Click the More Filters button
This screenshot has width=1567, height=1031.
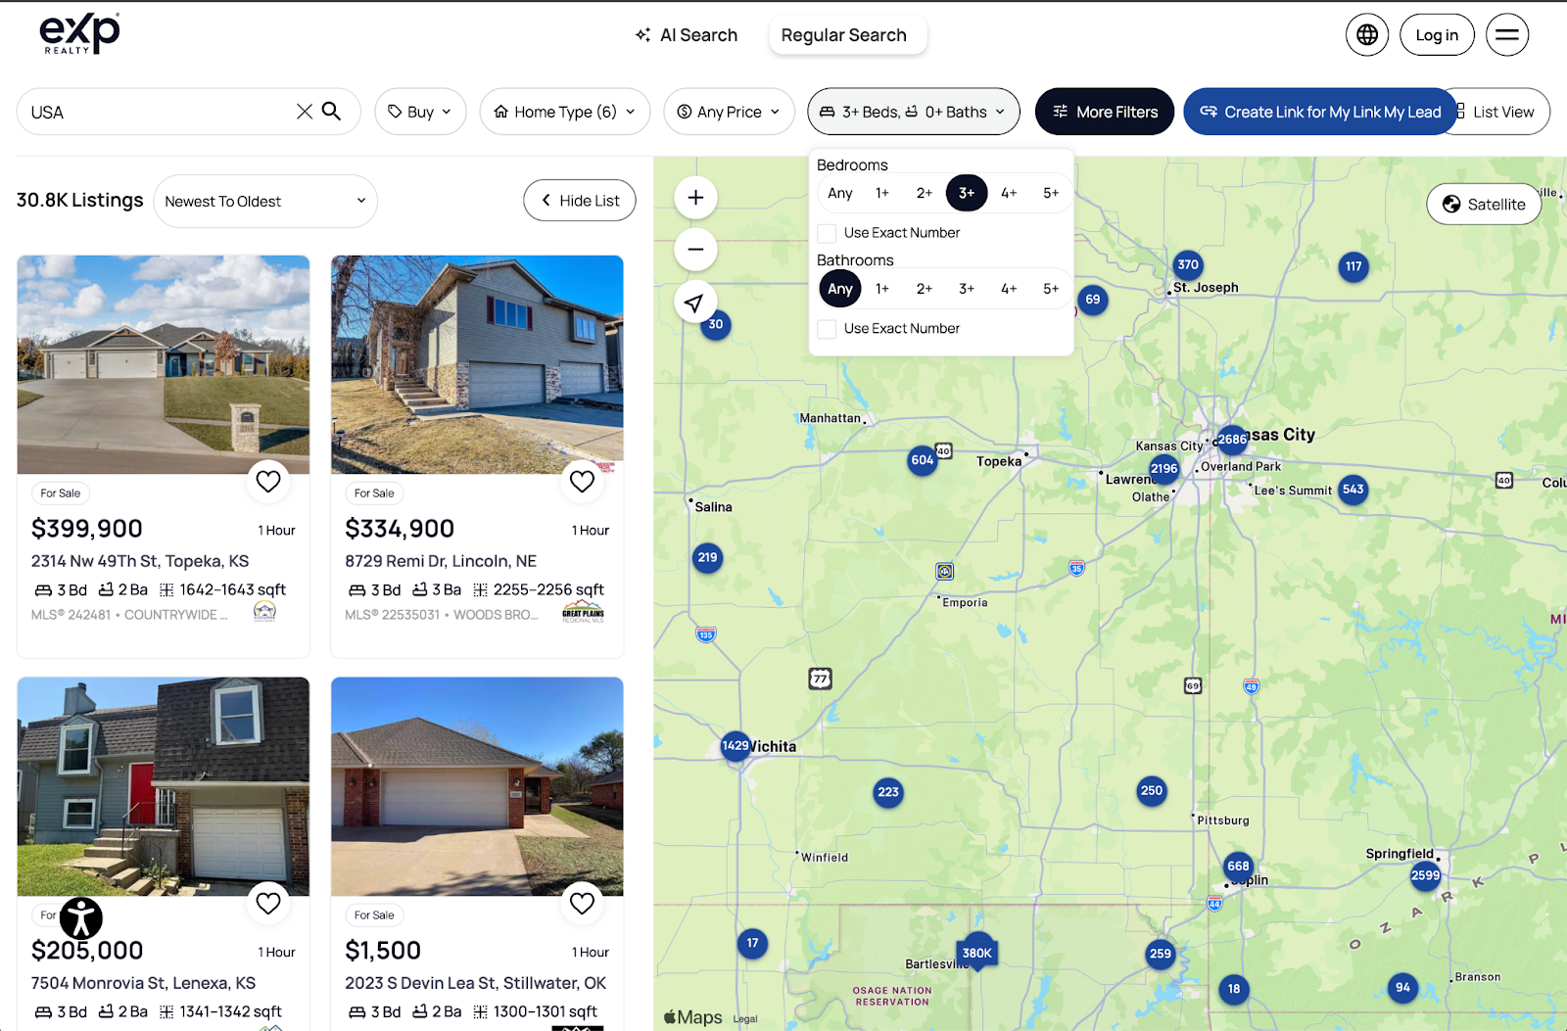coord(1104,112)
